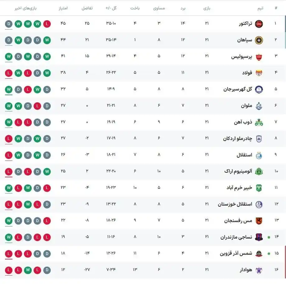Open the آلومینیوم اراک team name link

coord(238,171)
